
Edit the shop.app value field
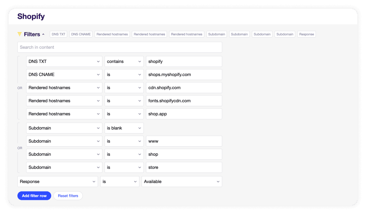pyautogui.click(x=184, y=114)
